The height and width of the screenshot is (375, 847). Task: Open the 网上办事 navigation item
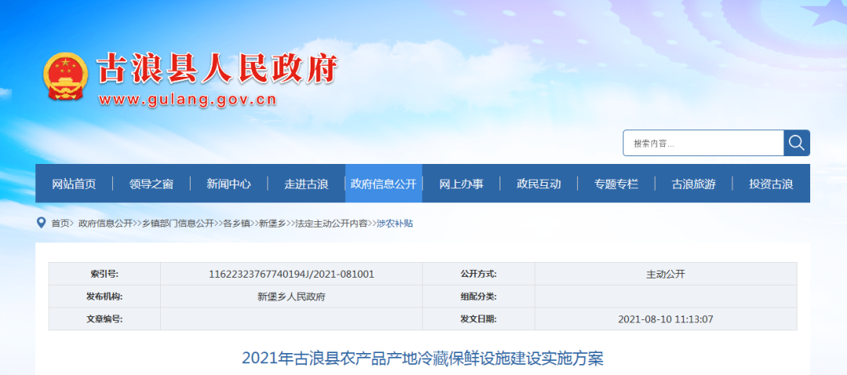click(461, 184)
